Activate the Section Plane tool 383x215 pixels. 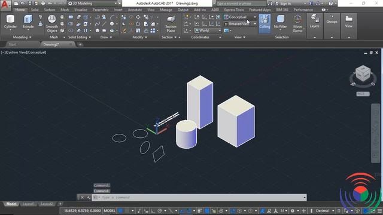pos(171,24)
